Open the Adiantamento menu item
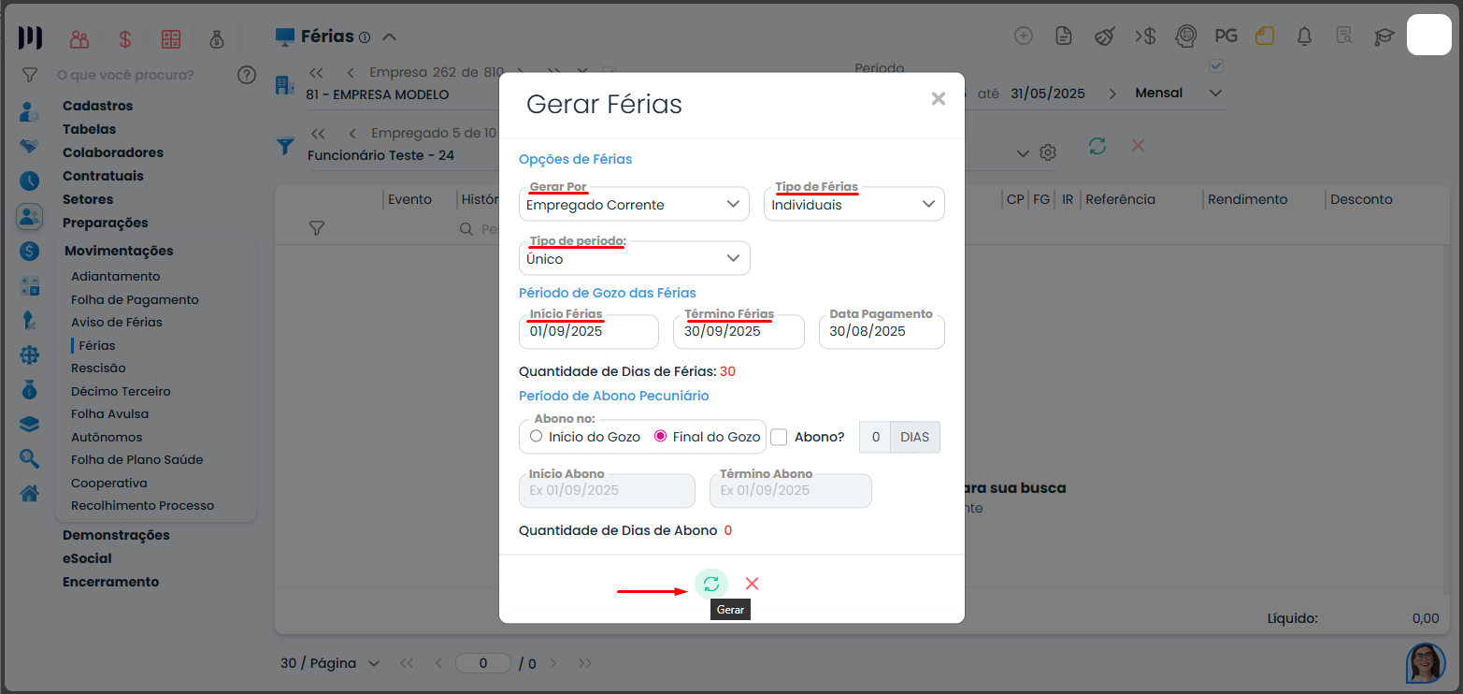Viewport: 1463px width, 694px height. tap(116, 276)
